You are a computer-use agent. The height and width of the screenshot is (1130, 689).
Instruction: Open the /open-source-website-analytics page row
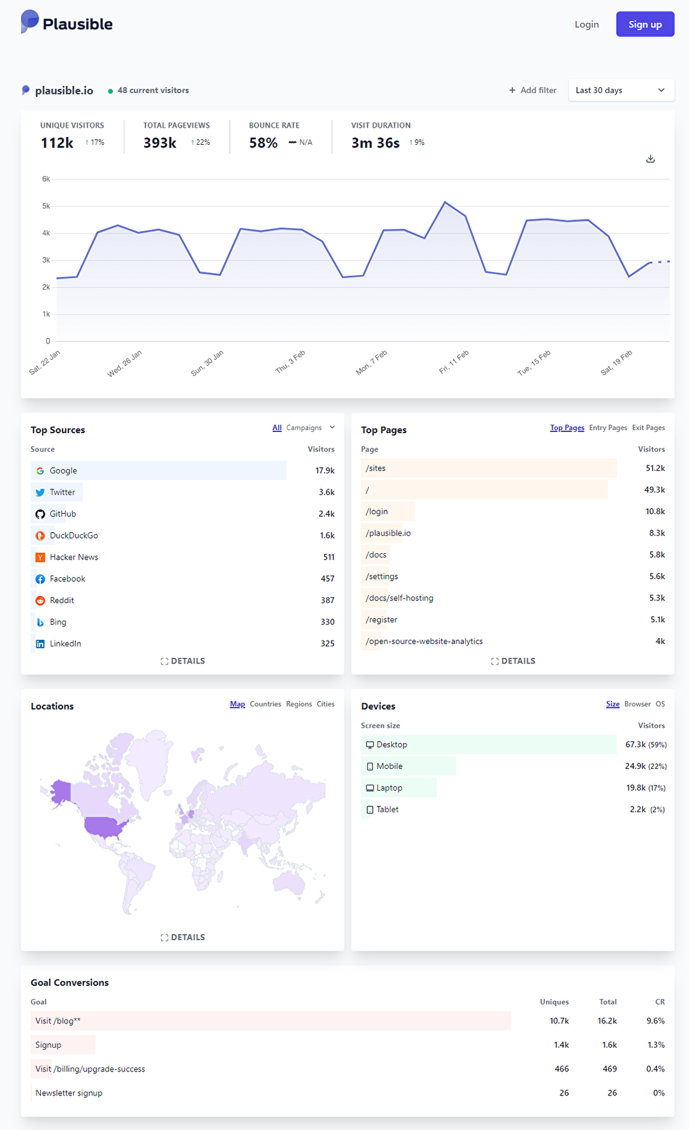513,642
